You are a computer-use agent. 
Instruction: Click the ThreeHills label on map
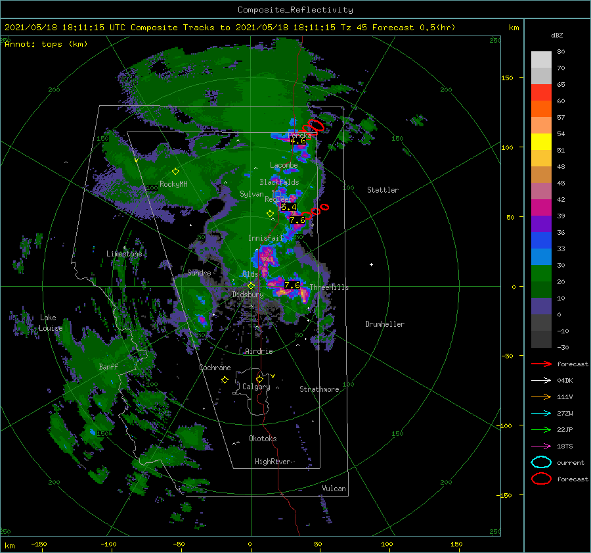coord(329,287)
